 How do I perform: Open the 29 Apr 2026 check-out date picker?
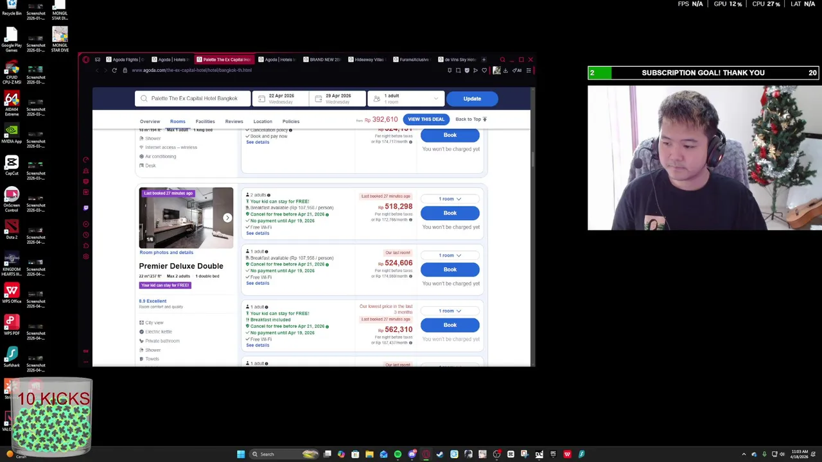coord(338,98)
